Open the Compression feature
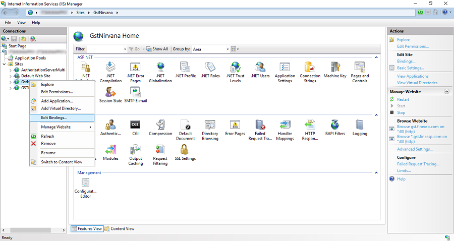Image resolution: width=454 pixels, height=241 pixels. 160,128
